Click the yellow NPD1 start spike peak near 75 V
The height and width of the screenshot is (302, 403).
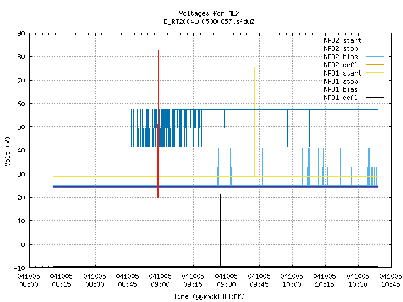254,67
